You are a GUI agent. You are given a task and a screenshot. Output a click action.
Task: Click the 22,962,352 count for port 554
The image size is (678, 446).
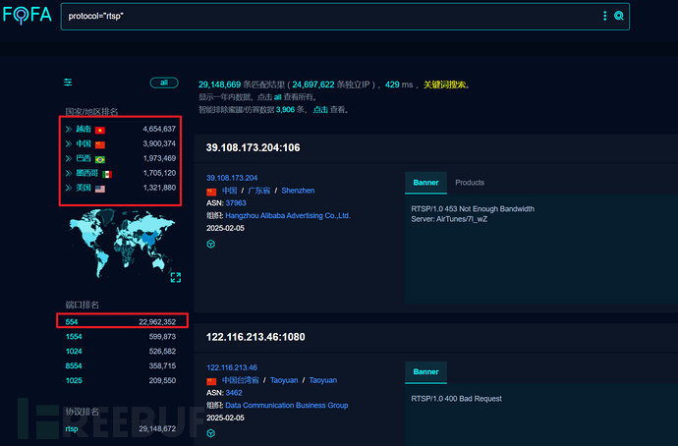(x=157, y=322)
